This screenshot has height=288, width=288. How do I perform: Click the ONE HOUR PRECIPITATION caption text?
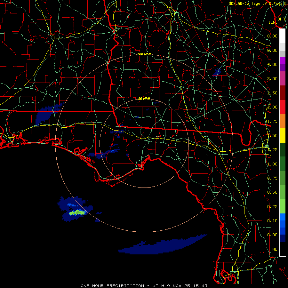click(x=112, y=286)
